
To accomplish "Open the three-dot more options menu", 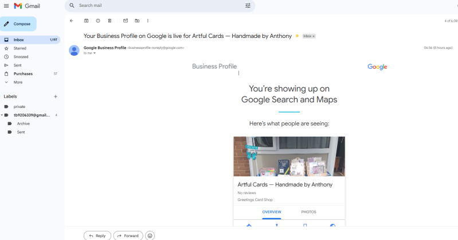I will click(148, 21).
